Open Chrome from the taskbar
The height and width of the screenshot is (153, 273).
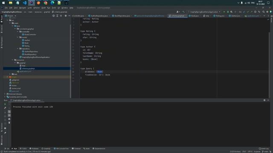point(46,3)
